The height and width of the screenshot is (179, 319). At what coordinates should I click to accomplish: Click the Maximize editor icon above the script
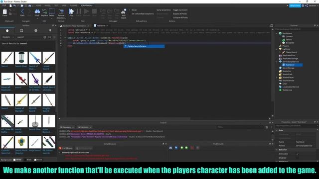coord(271,26)
